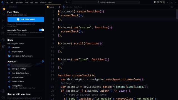Click line number 17 in gutter

point(53,75)
